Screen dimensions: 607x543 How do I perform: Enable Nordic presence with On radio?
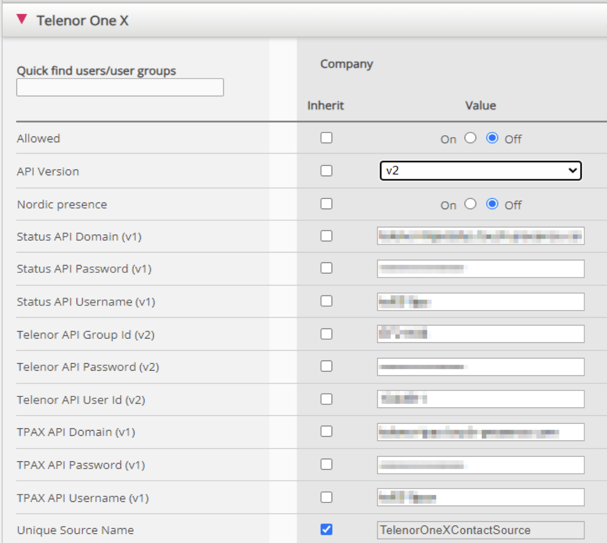(x=470, y=204)
